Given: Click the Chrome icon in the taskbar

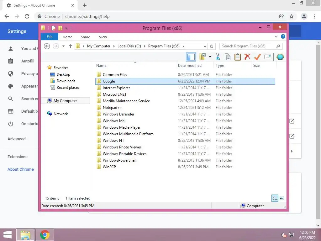Looking at the screenshot, I should click(x=45, y=235).
